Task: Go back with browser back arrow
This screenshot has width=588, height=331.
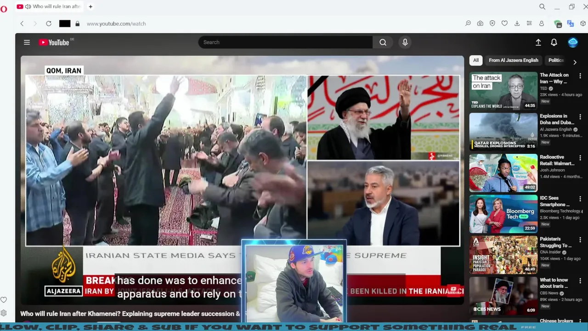Action: [x=22, y=23]
